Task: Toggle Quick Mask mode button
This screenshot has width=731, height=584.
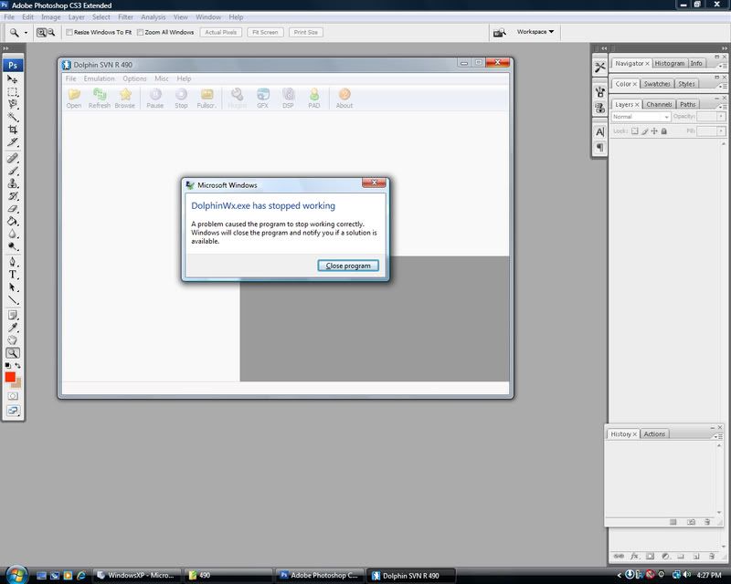Action: [13, 396]
